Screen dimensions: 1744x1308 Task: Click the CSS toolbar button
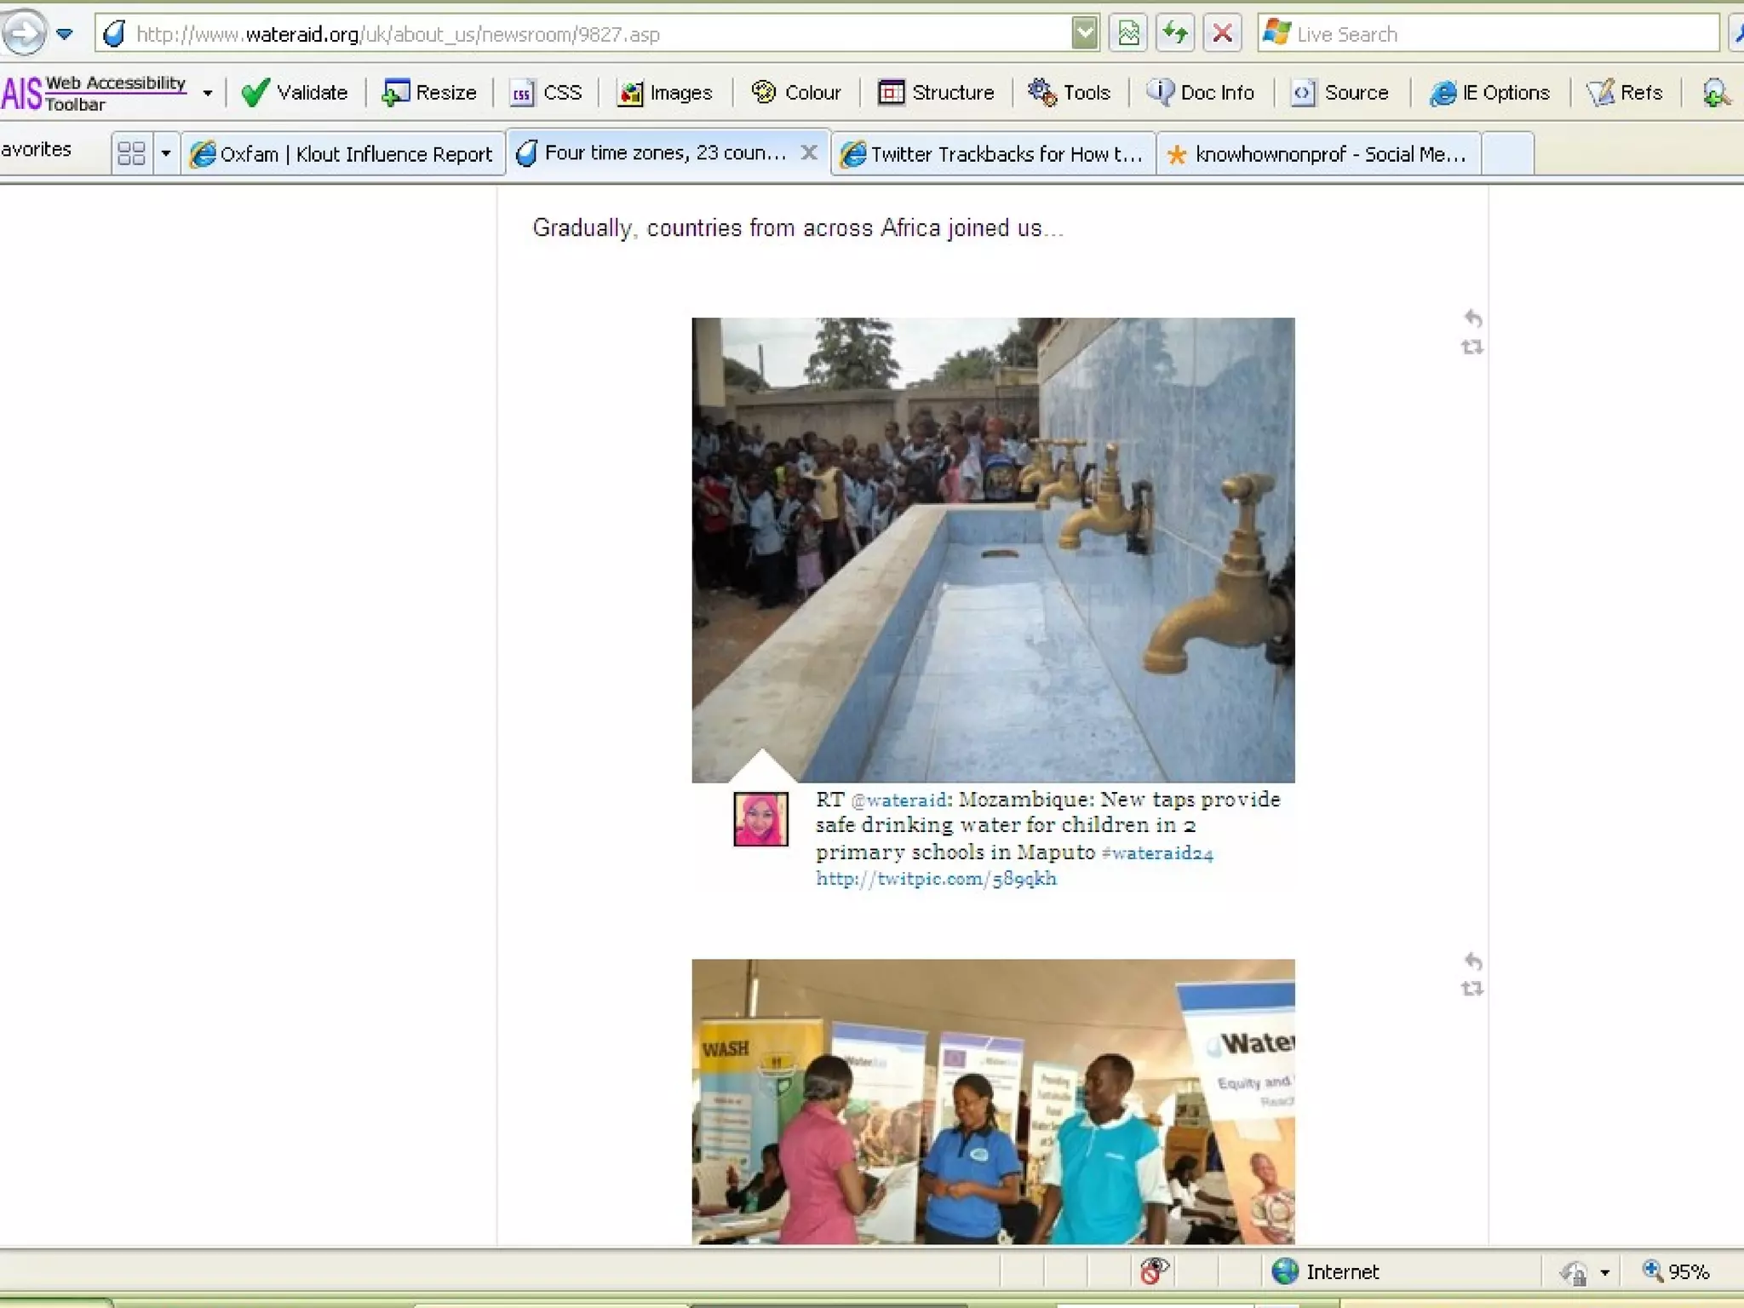[546, 92]
